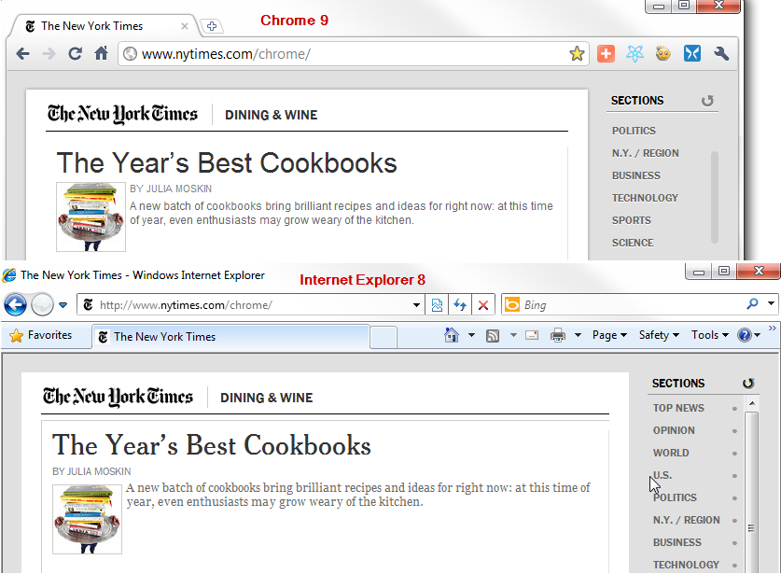
Task: Expand IE command bar overflow chevron
Action: [772, 328]
